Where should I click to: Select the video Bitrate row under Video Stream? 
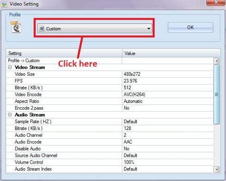[110, 88]
